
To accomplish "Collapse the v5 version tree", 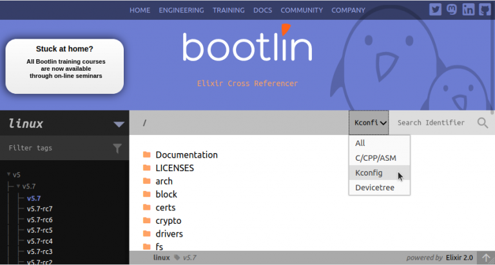I will (9, 174).
